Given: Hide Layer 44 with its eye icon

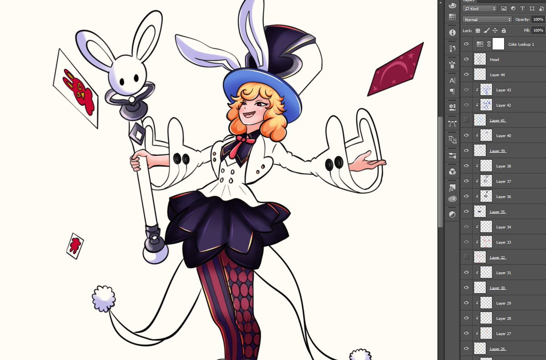Looking at the screenshot, I should [x=466, y=75].
